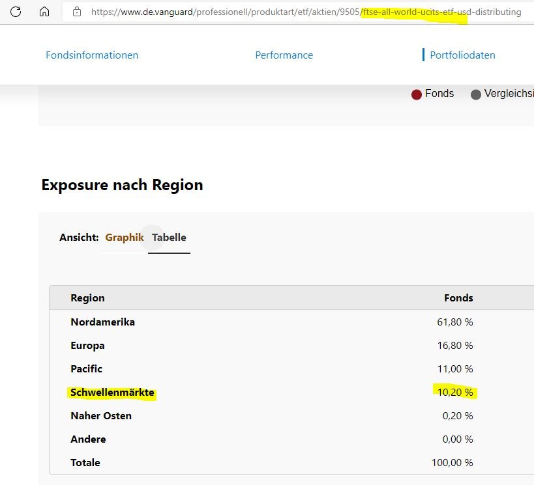534x485 pixels.
Task: Click the Fonds column header
Action: [x=458, y=298]
